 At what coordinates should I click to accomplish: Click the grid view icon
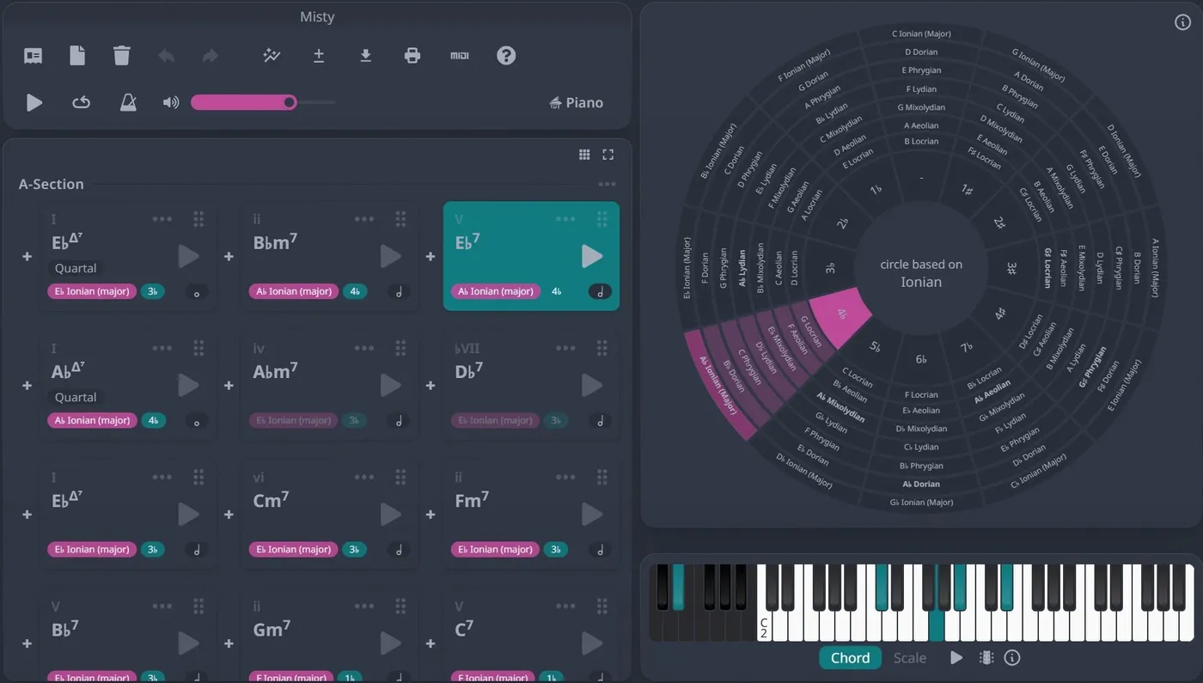[584, 155]
